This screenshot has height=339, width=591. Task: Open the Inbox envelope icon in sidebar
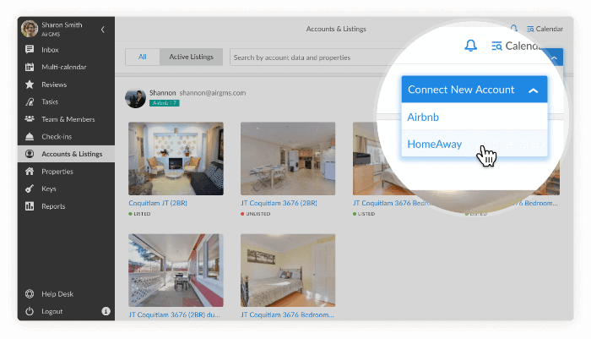pyautogui.click(x=30, y=49)
